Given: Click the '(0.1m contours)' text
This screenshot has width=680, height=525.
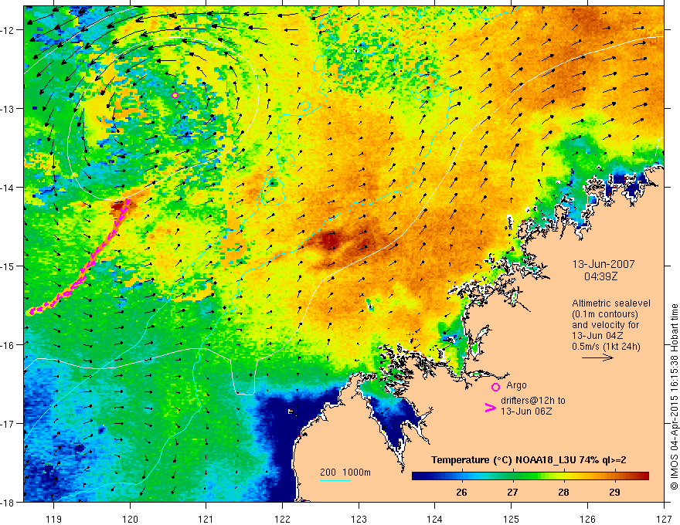Looking at the screenshot, I should (x=605, y=314).
